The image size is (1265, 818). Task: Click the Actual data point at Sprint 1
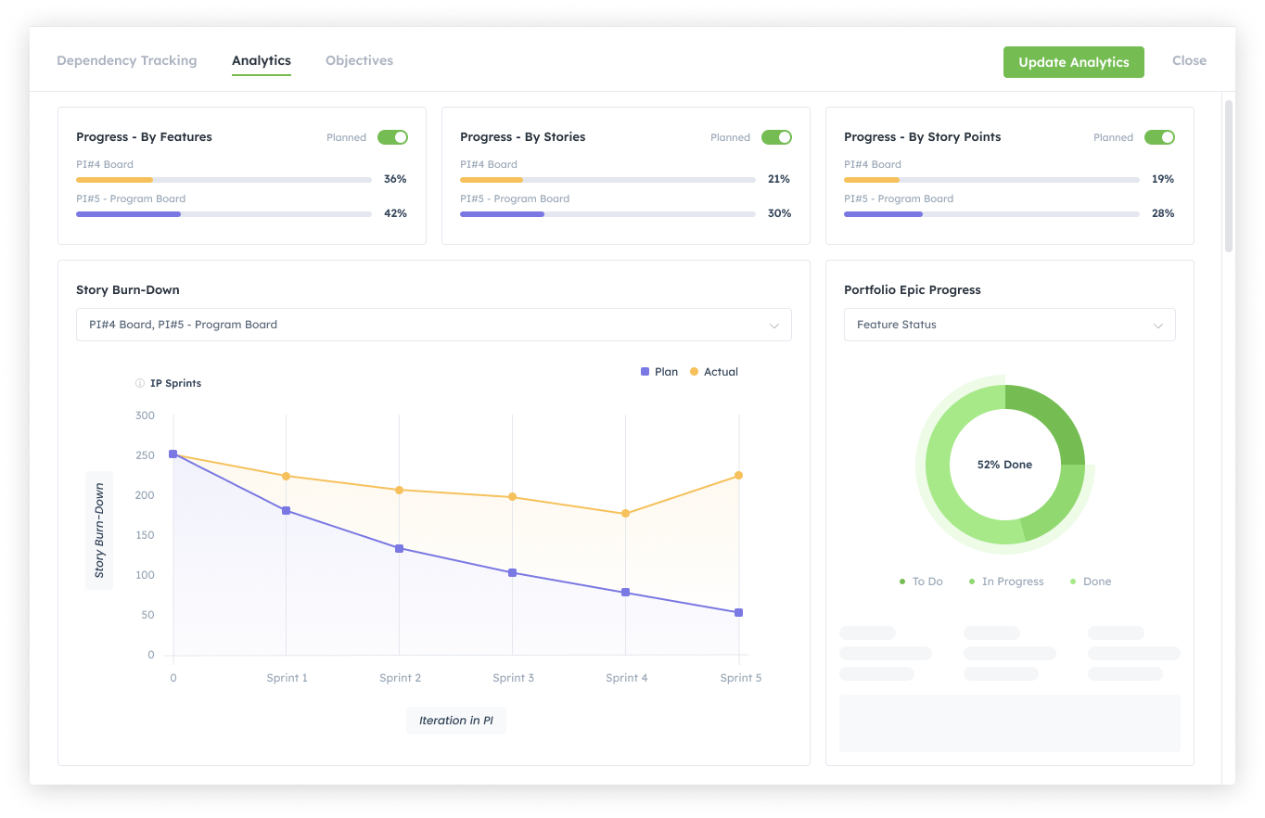coord(286,476)
